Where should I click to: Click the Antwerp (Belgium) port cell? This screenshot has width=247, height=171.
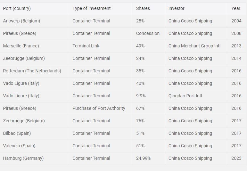[21, 21]
